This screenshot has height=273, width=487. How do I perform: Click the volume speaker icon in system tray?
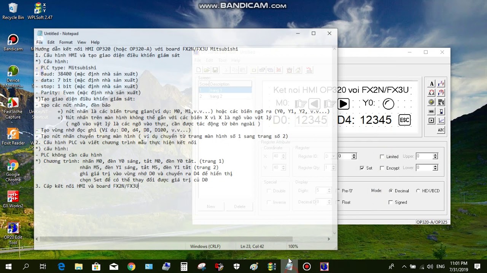pos(430,267)
